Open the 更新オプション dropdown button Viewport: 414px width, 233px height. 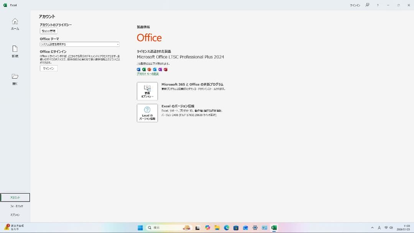coord(147,91)
